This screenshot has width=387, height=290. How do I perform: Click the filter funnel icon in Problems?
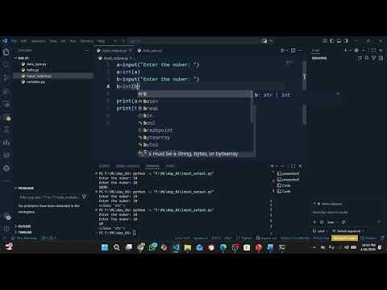click(84, 197)
